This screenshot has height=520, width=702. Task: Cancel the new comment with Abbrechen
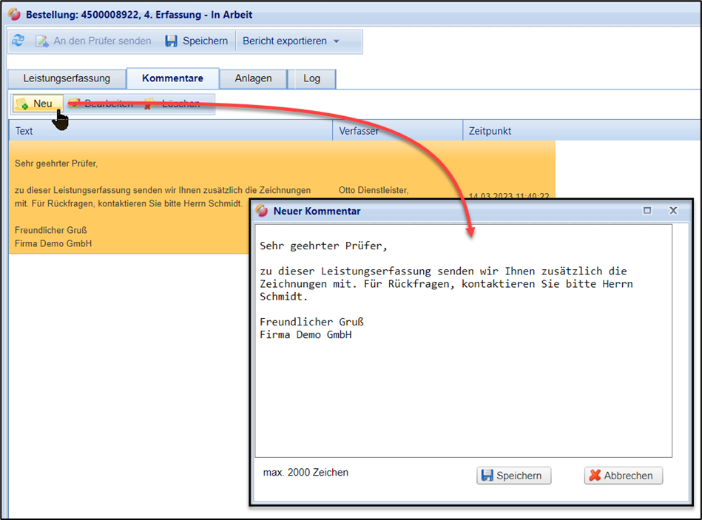coord(623,476)
